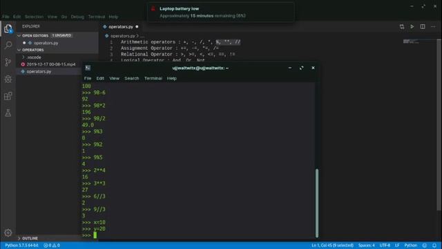The width and height of the screenshot is (442, 249).
Task: Expand the .vscode folder
Action: point(23,57)
